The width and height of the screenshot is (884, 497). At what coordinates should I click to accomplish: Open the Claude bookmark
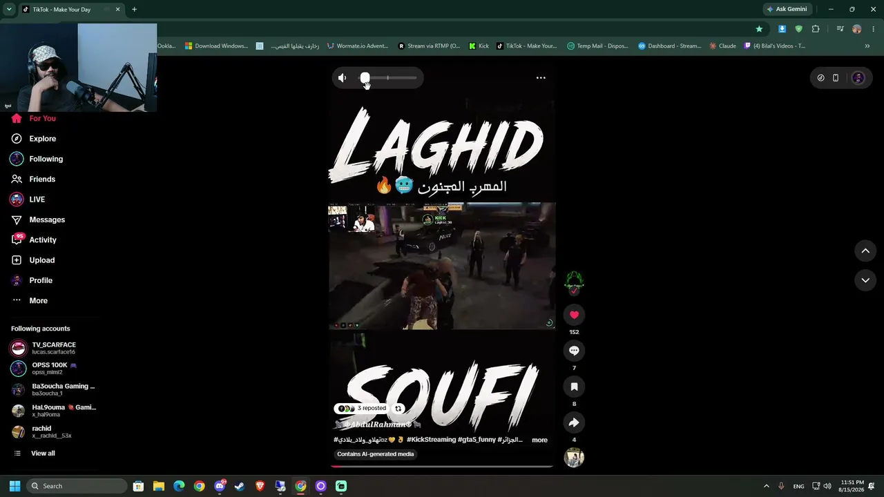(x=722, y=46)
